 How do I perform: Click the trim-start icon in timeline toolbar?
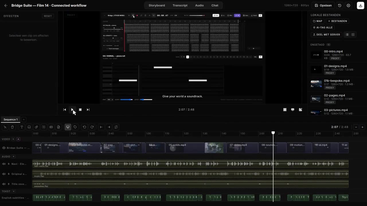pyautogui.click(x=101, y=127)
